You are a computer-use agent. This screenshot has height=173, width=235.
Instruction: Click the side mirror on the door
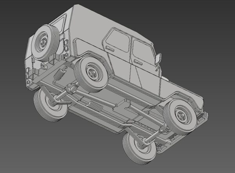click(159, 58)
